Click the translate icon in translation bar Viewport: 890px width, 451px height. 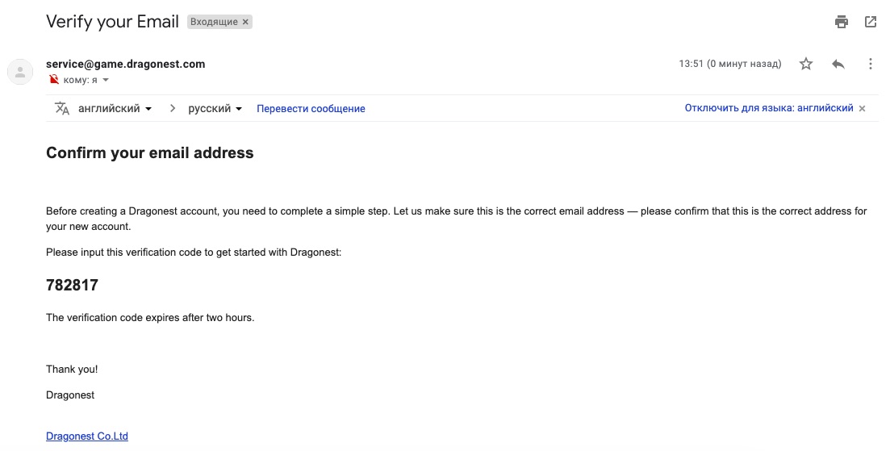[x=62, y=108]
